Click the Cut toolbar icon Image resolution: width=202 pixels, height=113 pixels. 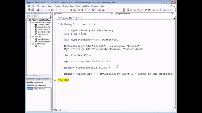[42, 10]
